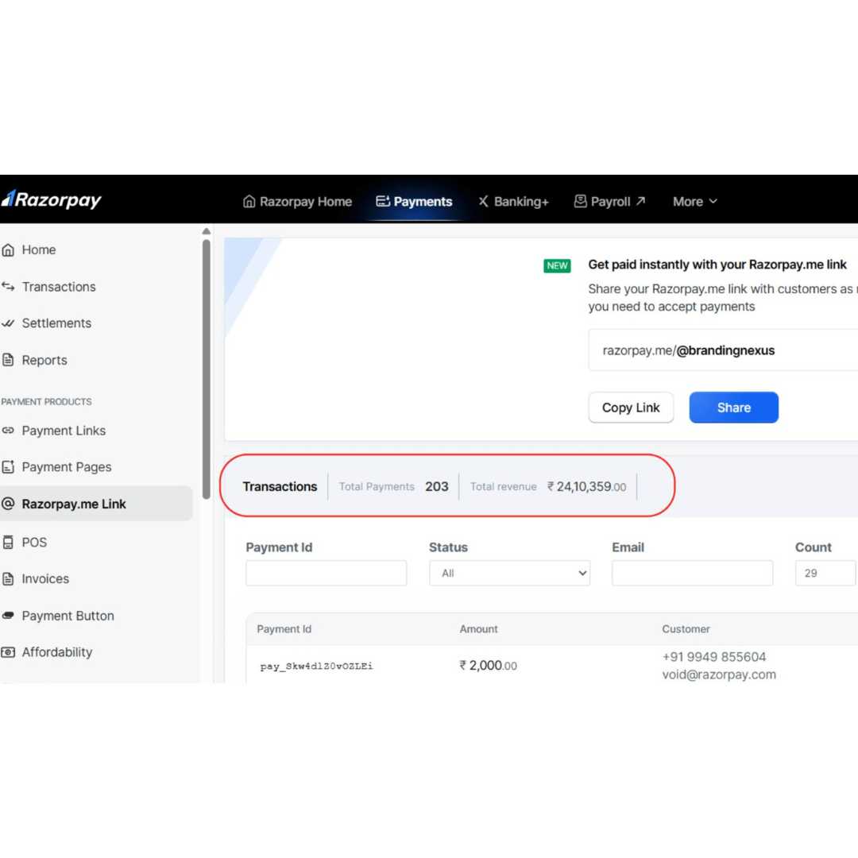The width and height of the screenshot is (858, 858).
Task: Open Payment Links in the sidebar
Action: pos(64,431)
